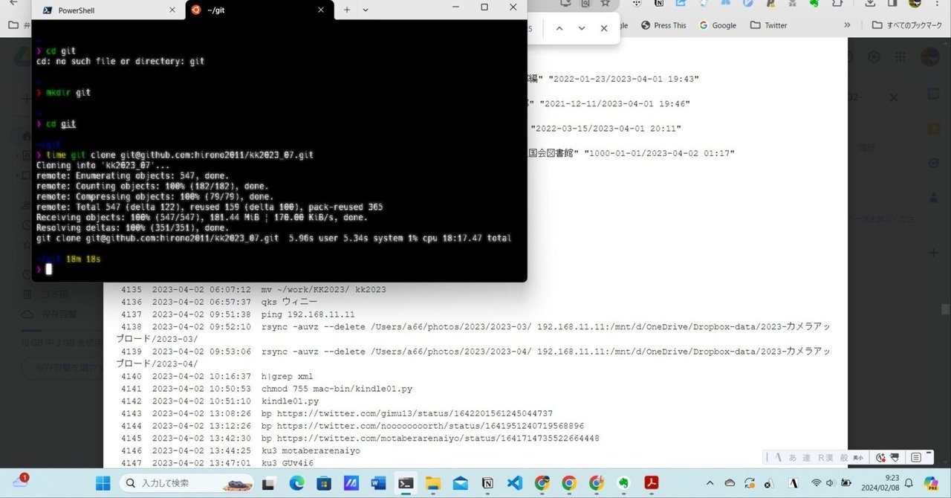The height and width of the screenshot is (498, 951).
Task: Toggle the R漢 mode in the IME toolbar
Action: pyautogui.click(x=826, y=457)
